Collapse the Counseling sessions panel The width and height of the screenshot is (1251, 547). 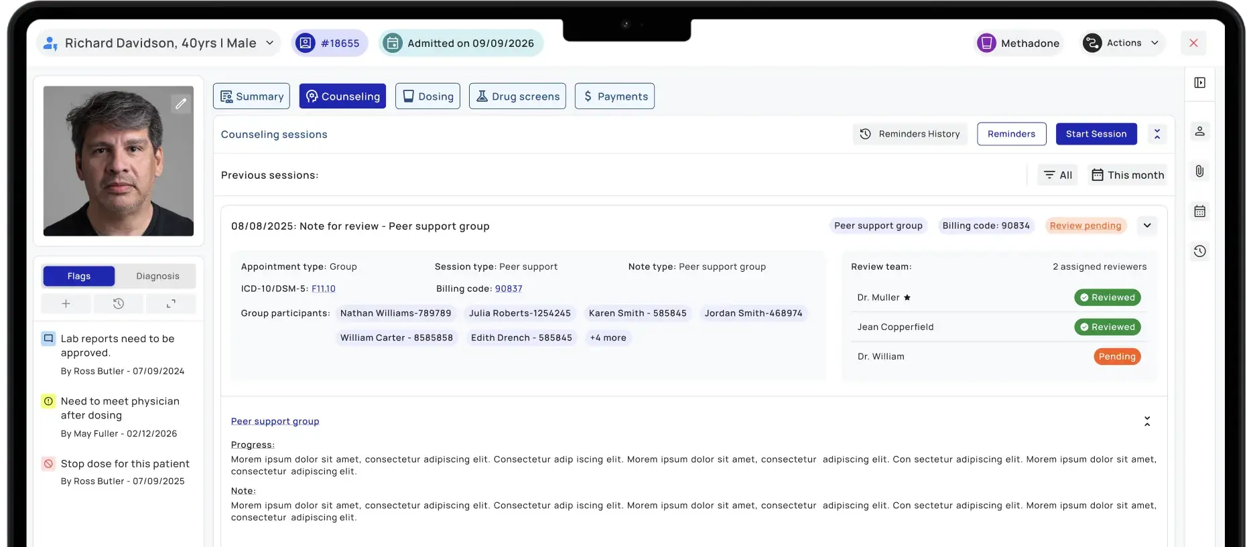(x=1157, y=134)
